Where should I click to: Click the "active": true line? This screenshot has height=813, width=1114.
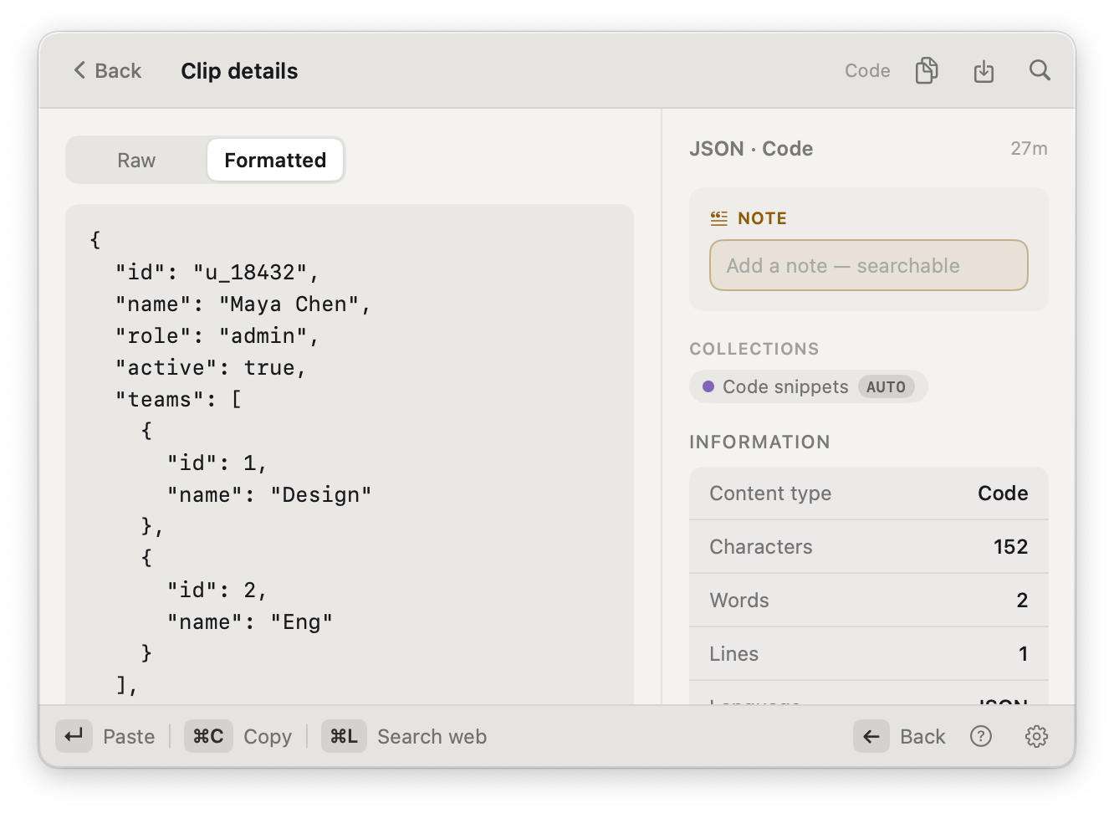[x=211, y=368]
